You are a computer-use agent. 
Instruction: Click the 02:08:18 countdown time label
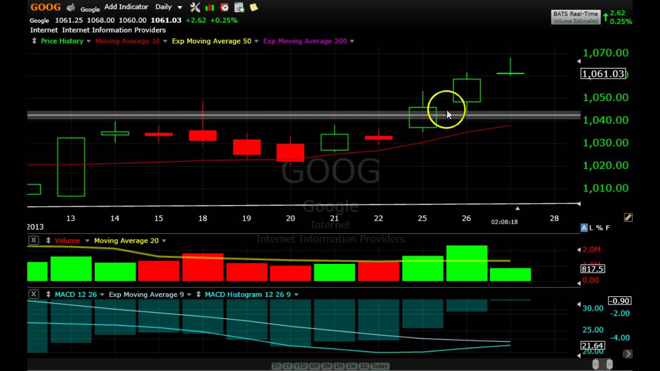coord(504,222)
